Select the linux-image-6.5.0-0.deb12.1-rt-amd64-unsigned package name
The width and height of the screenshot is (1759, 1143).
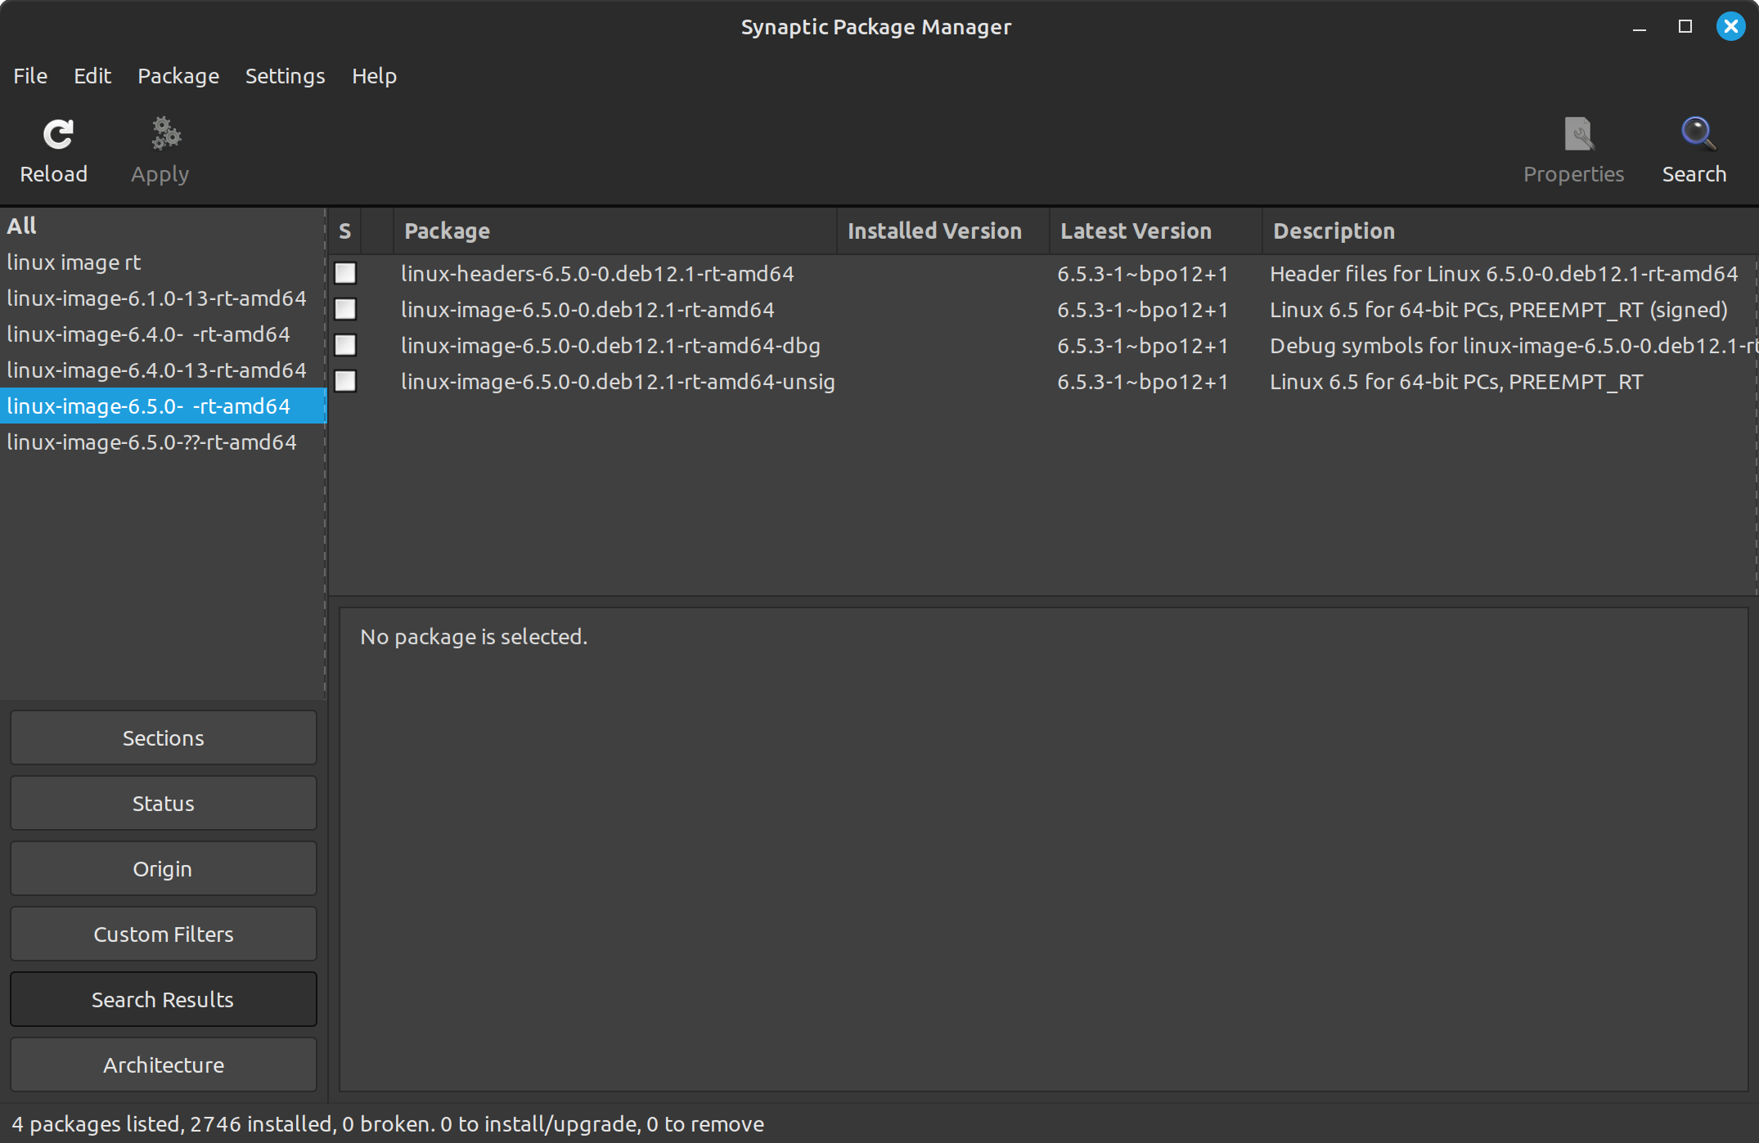tap(618, 382)
